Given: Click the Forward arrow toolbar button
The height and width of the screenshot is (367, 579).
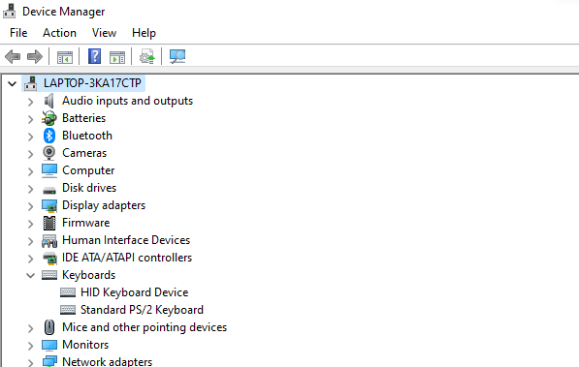Looking at the screenshot, I should [x=35, y=57].
